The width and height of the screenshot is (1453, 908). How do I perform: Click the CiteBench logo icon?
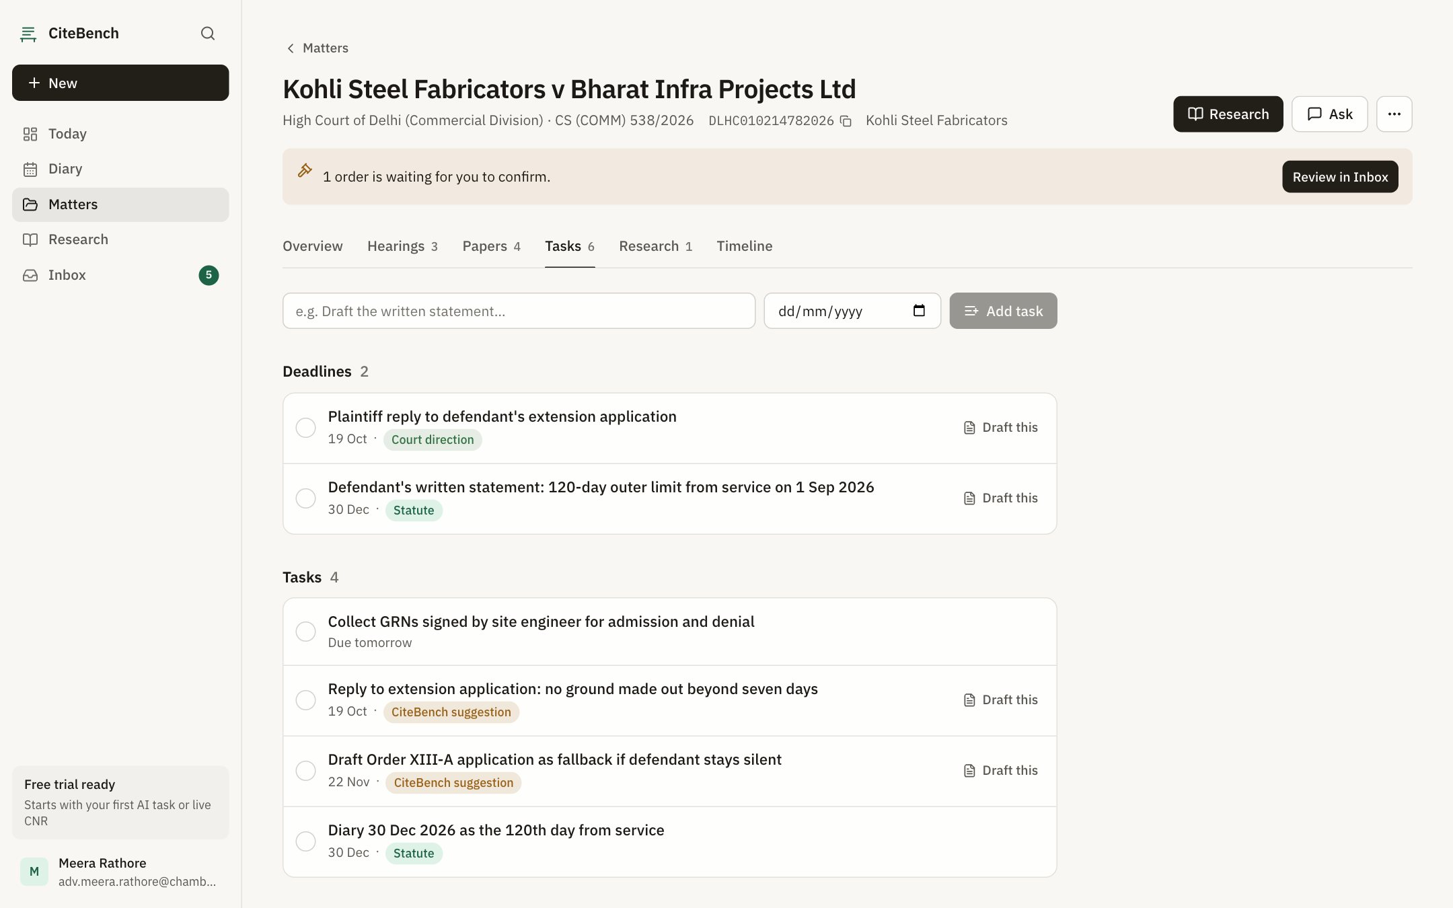28,34
